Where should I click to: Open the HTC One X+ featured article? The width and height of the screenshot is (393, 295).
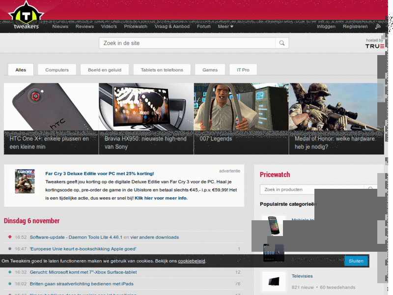pyautogui.click(x=51, y=118)
